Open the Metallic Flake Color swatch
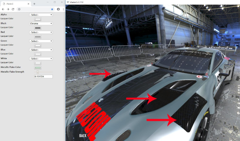The height and width of the screenshot is (141, 240). pos(38,68)
